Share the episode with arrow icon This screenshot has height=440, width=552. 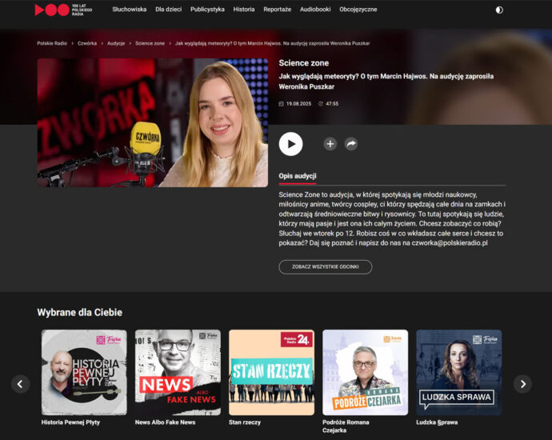351,144
